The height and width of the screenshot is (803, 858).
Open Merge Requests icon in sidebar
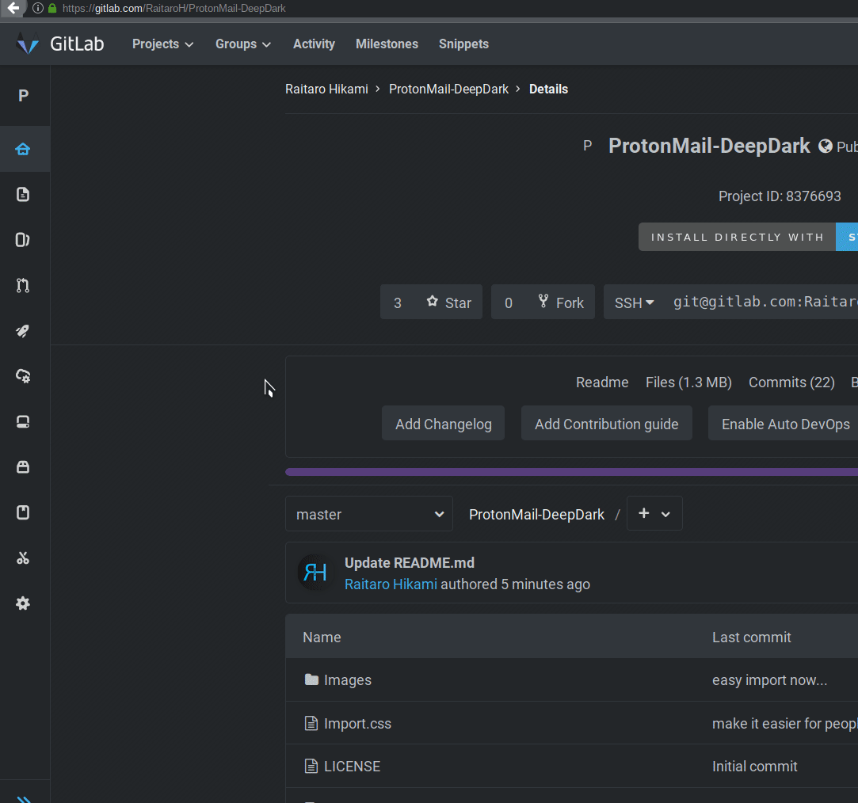pos(23,285)
